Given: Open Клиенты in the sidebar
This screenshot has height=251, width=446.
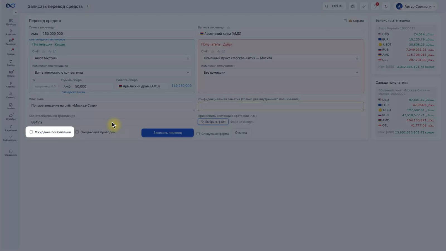Looking at the screenshot, I should tap(11, 95).
